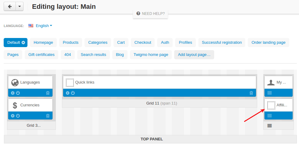Expand the dropdown arrow beside back button

[x=20, y=6]
